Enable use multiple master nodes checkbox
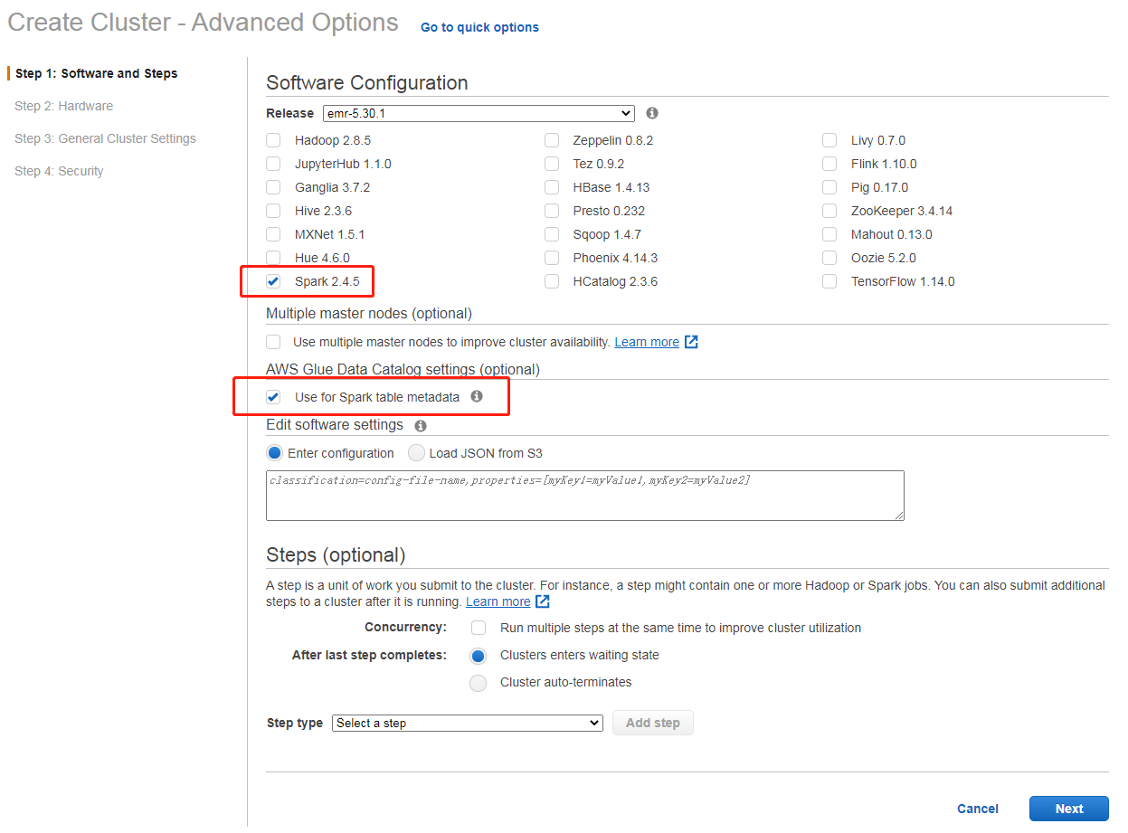The width and height of the screenshot is (1128, 833). coord(273,342)
